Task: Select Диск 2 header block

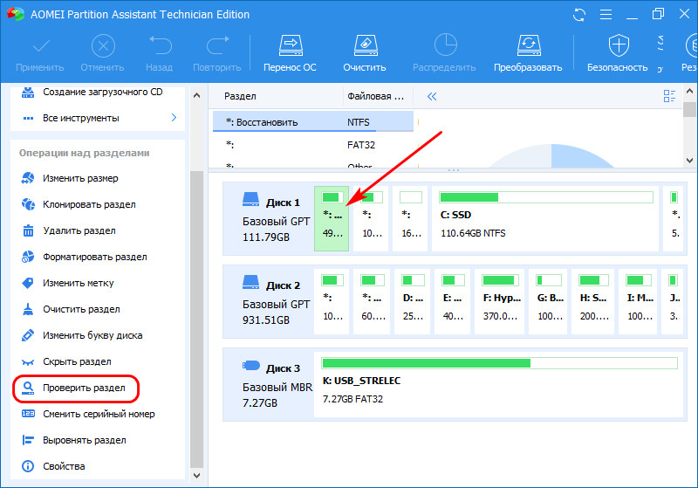Action: pos(269,301)
